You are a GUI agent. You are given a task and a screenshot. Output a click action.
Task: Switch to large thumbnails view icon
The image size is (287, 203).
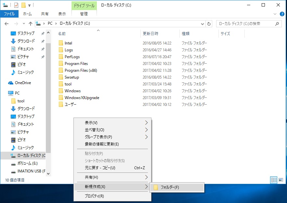click(x=280, y=180)
